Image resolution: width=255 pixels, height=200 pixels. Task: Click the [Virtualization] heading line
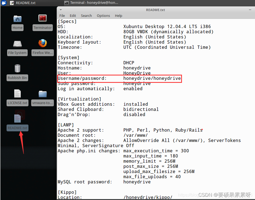[80, 99]
